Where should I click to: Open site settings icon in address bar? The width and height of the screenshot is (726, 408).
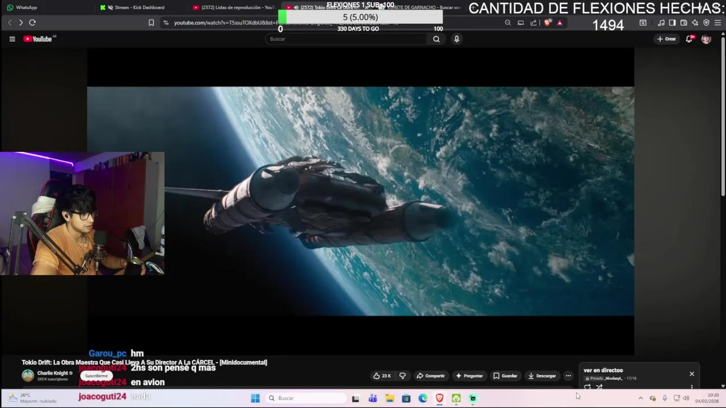pyautogui.click(x=166, y=23)
